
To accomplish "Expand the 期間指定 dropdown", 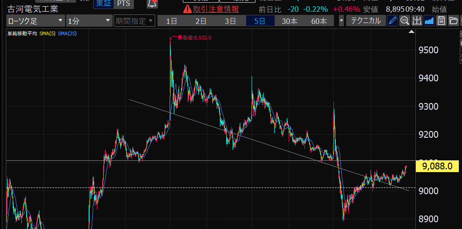I will tap(134, 21).
